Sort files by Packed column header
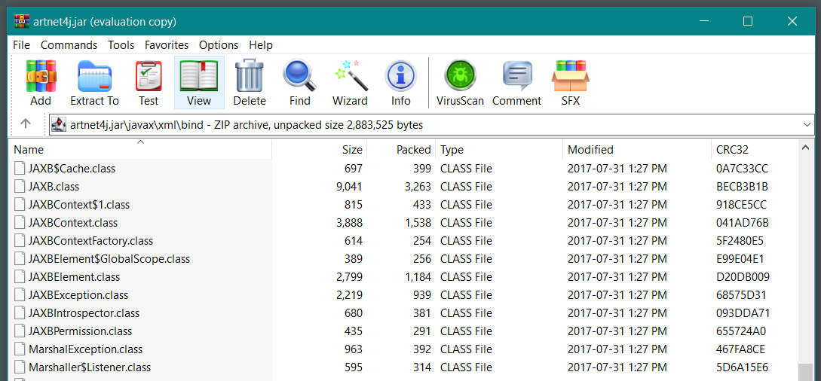This screenshot has width=821, height=381. pyautogui.click(x=401, y=150)
